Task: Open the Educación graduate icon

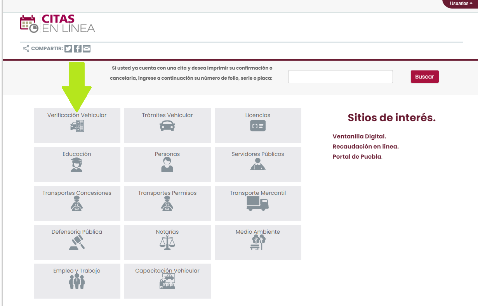Action: [x=77, y=165]
